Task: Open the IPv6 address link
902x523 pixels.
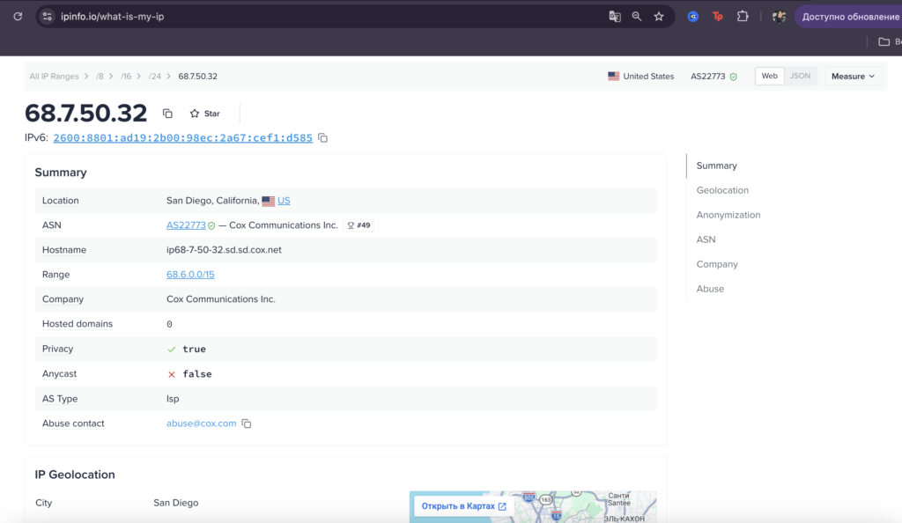Action: [x=183, y=138]
